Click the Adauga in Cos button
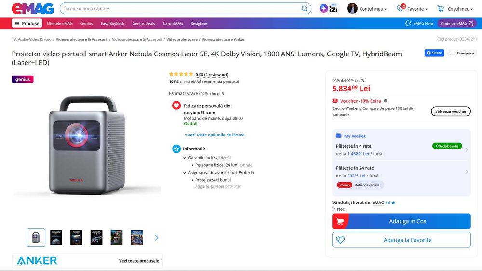The width and height of the screenshot is (482, 271). (401, 221)
